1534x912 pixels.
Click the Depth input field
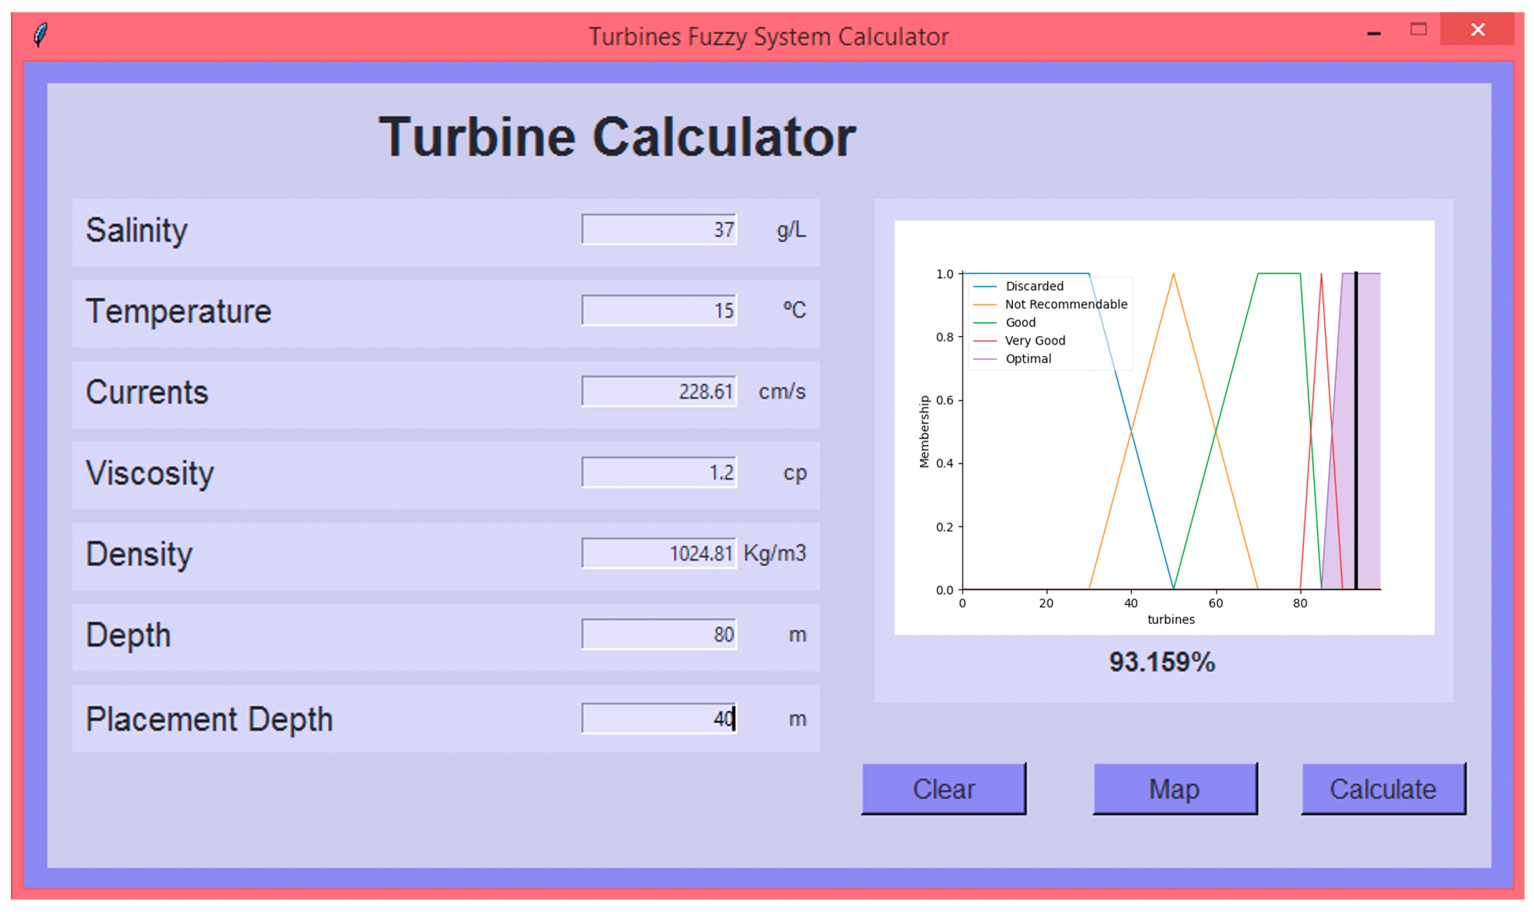click(x=659, y=634)
